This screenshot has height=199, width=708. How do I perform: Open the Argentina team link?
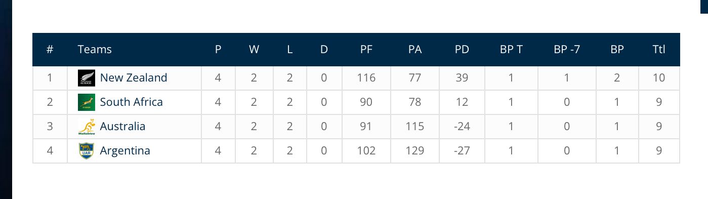[x=125, y=151]
